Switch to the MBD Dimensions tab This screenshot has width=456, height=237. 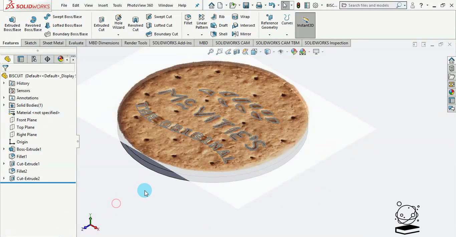pyautogui.click(x=104, y=43)
